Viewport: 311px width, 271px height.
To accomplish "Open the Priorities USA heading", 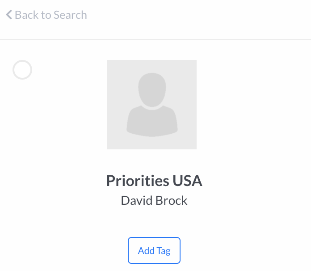I will [154, 181].
